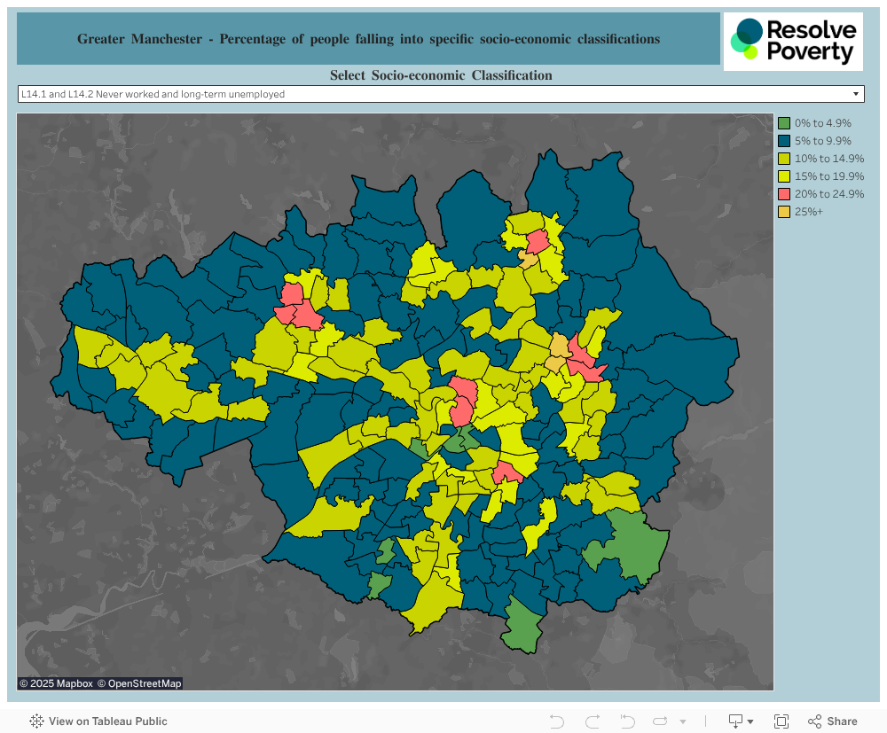Click the Resolve Poverty logo
887x733 pixels.
[793, 42]
